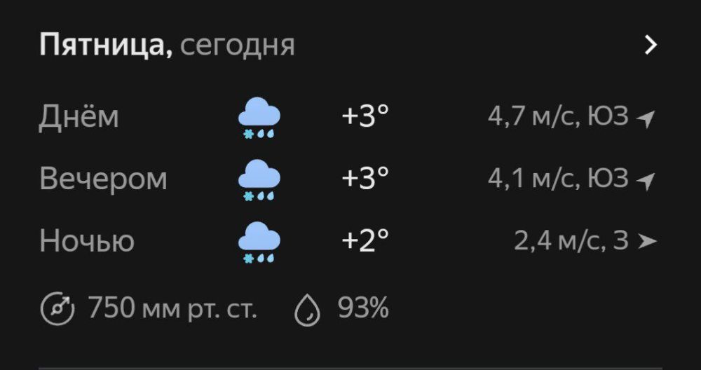Click the evening +3° temperature
The image size is (701, 370).
365,179
